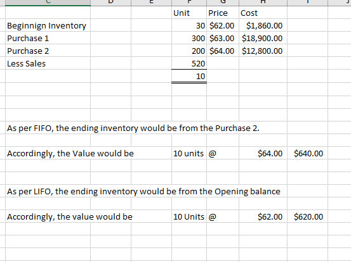Select the $640.00 FIFO result cell

tap(308, 153)
